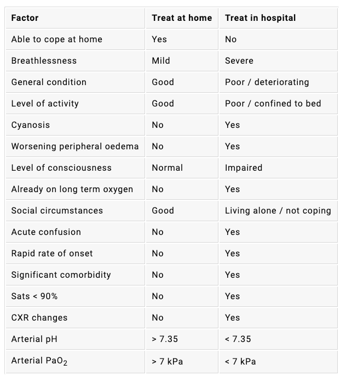Select the 'Able to cope at home' cell
The image size is (346, 381).
56,40
